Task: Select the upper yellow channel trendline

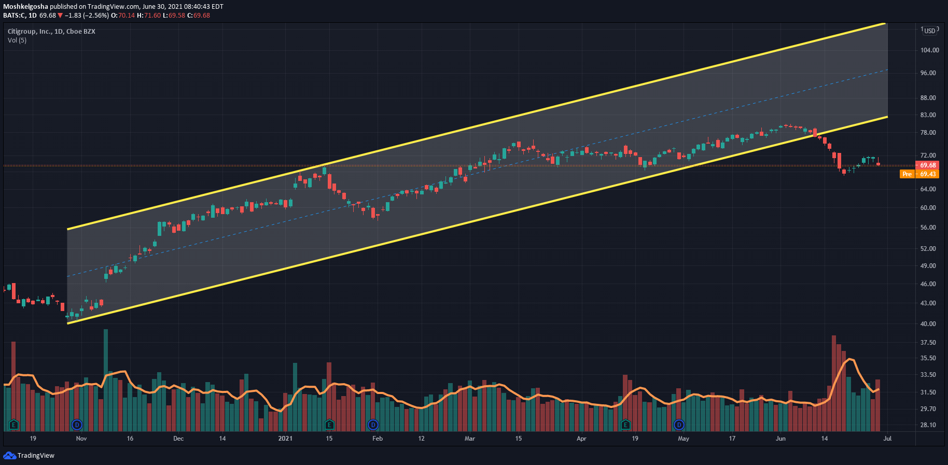Action: click(x=476, y=126)
